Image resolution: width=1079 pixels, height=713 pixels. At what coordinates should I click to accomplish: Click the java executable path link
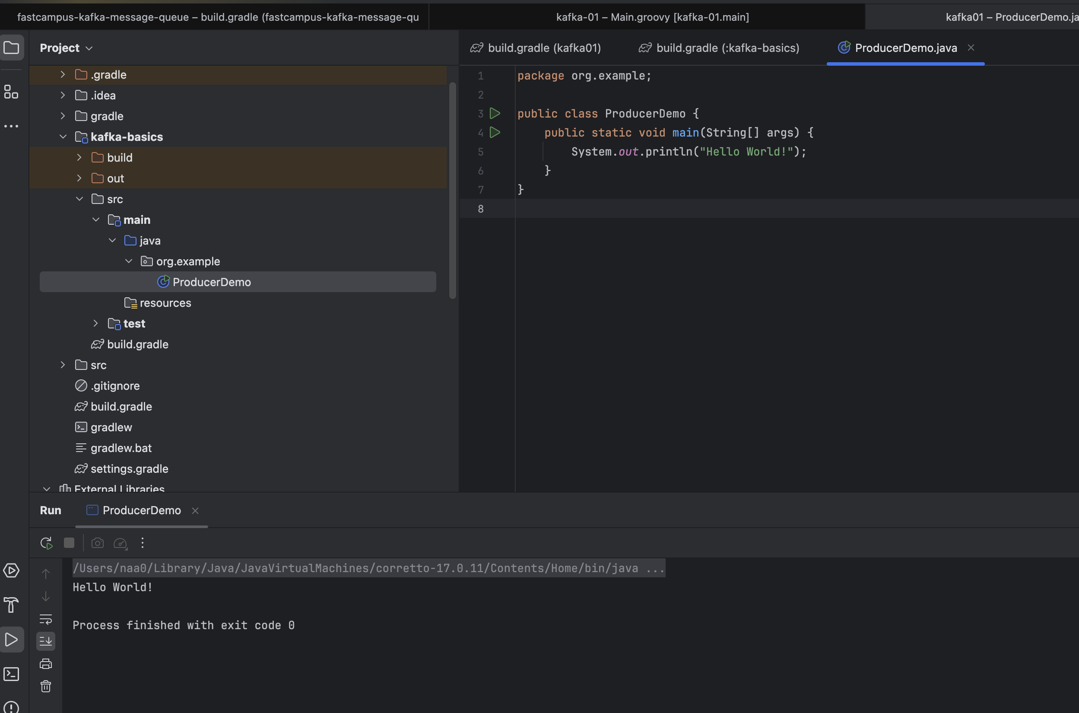[368, 568]
